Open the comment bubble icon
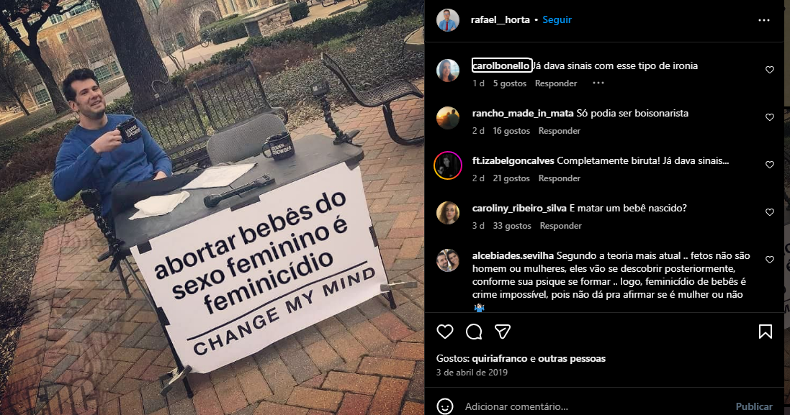 (x=474, y=332)
